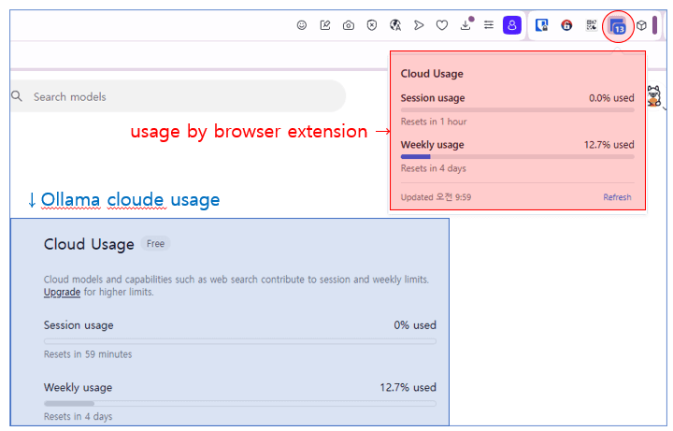Click the purple profile account icon

[512, 25]
